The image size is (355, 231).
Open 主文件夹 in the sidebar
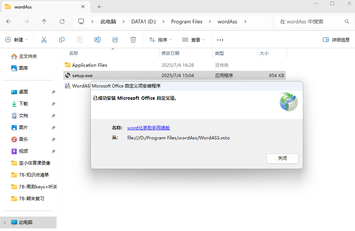coord(24,56)
